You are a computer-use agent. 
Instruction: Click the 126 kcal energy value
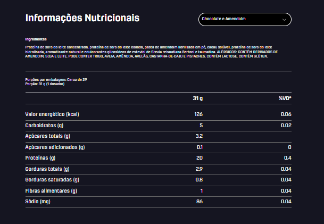point(198,114)
